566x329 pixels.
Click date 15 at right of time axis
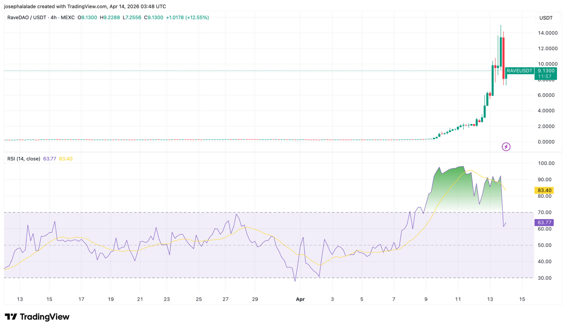click(x=522, y=299)
